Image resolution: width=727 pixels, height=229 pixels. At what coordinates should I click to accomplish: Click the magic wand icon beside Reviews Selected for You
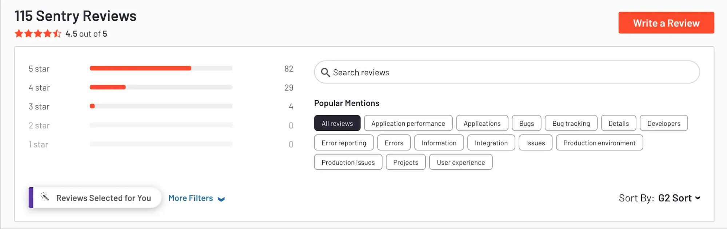[x=45, y=198]
